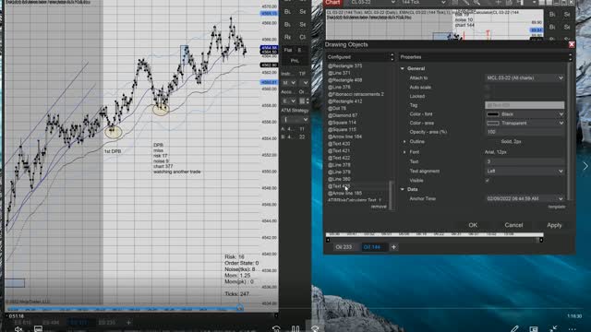Select @Dot 76 in the object list
Screen dimensions: 591x332
click(x=337, y=109)
